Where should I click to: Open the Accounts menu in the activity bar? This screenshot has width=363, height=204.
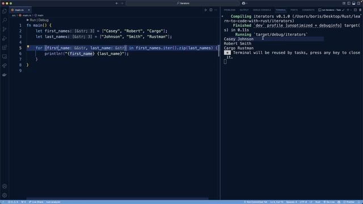(5, 186)
